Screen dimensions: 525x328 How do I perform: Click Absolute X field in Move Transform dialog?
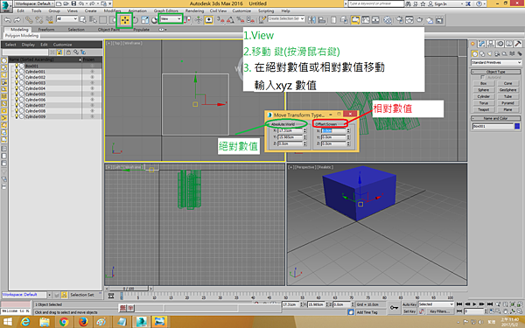point(290,130)
